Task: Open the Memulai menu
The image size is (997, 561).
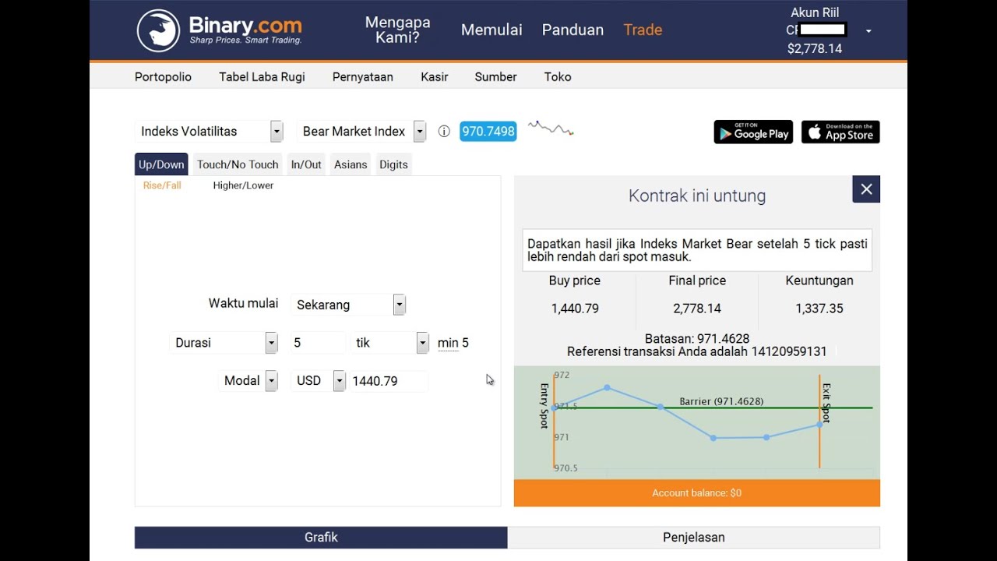Action: 491,30
